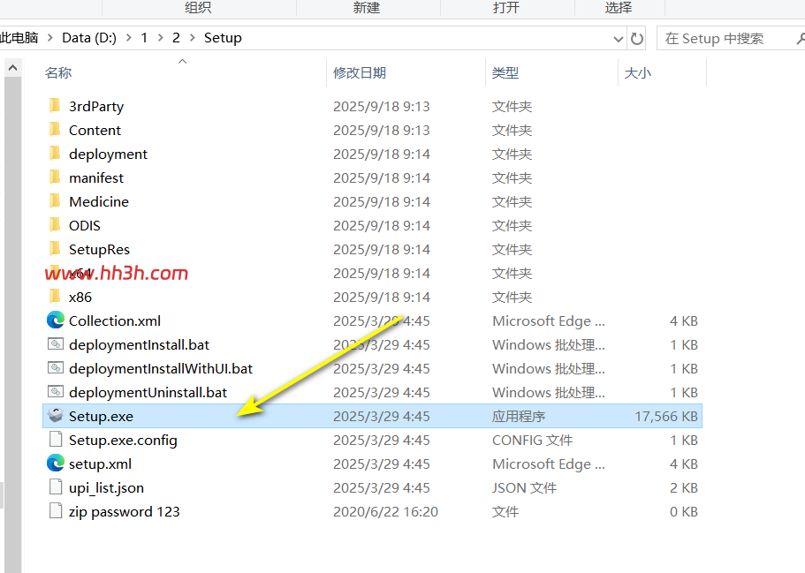Click the Edge icon beside setup.xml

tap(56, 464)
